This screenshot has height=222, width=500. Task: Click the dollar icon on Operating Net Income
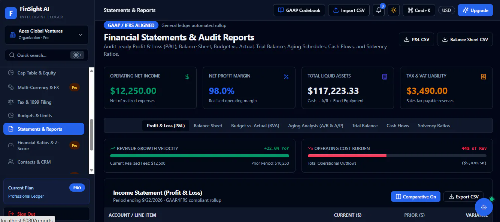tap(187, 77)
